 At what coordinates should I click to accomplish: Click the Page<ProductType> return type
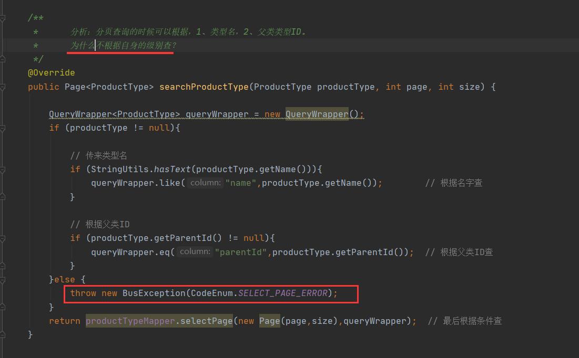tap(109, 87)
